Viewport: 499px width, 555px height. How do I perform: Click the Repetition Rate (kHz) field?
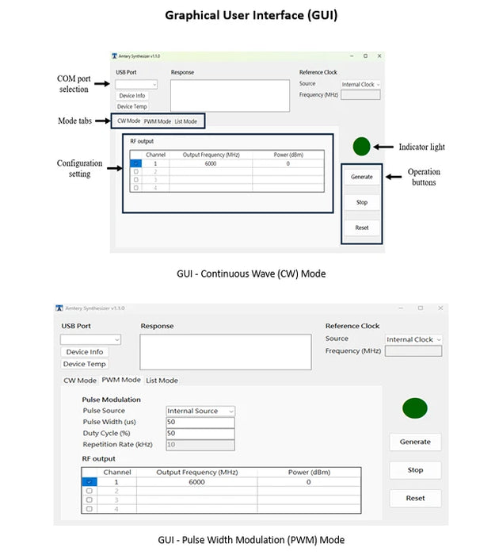200,445
